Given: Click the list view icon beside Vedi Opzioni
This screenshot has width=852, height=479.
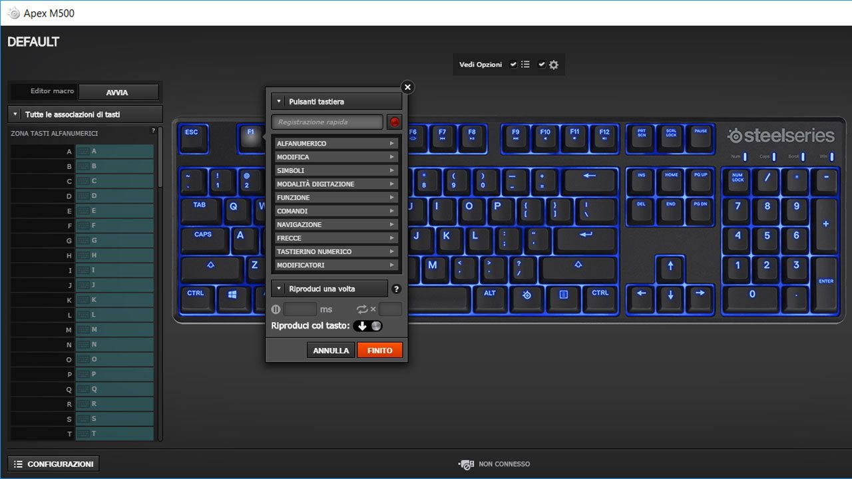Looking at the screenshot, I should [526, 64].
